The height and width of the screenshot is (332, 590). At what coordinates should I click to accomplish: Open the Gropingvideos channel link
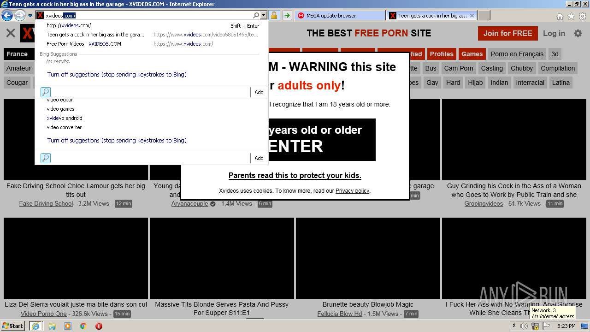[484, 203]
